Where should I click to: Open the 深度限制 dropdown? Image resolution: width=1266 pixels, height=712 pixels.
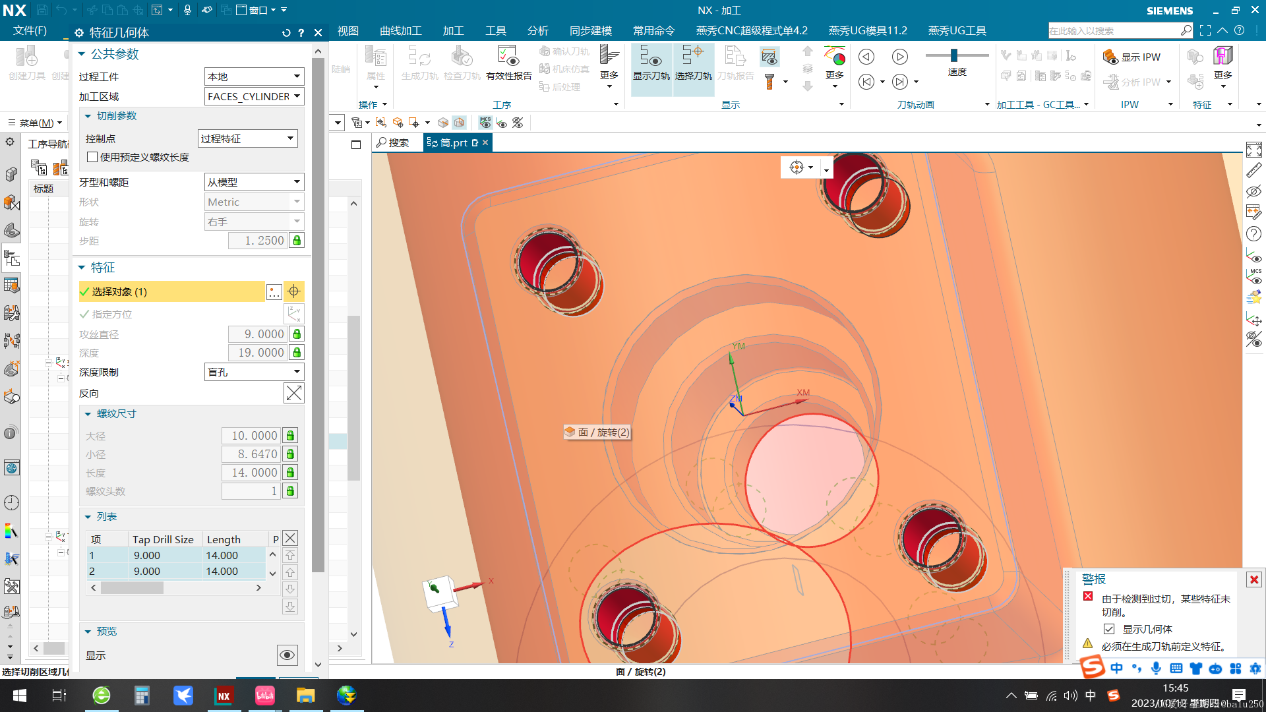pos(254,372)
